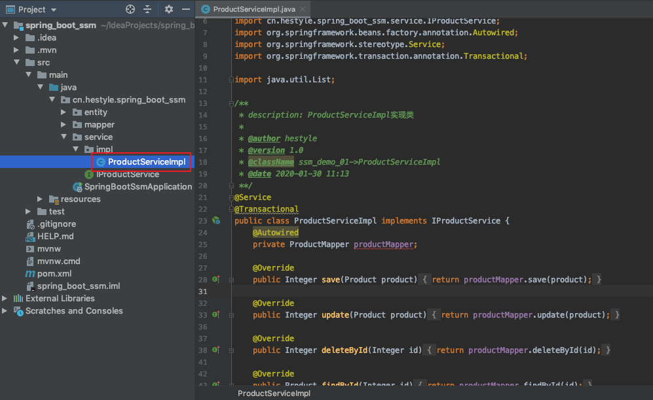
Task: Expand the test folder
Action: (28, 211)
